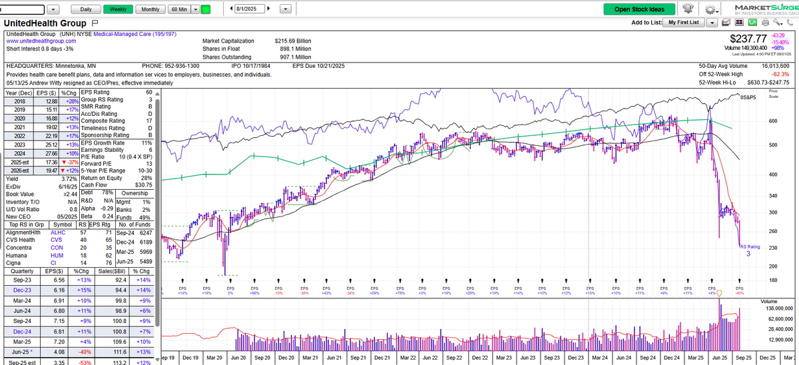This screenshot has width=799, height=365.
Task: Click the Return on Equity 28% row
Action: pyautogui.click(x=117, y=178)
